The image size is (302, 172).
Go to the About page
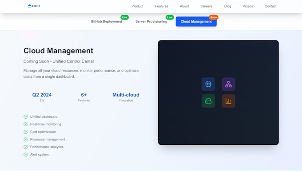pos(184,6)
